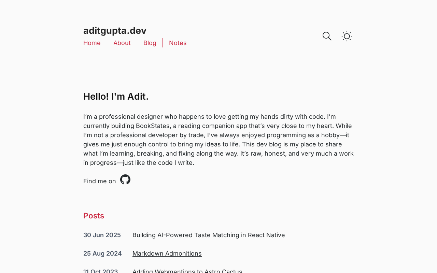Image resolution: width=437 pixels, height=273 pixels.
Task: Toggle the light/dark theme sun icon
Action: (347, 36)
